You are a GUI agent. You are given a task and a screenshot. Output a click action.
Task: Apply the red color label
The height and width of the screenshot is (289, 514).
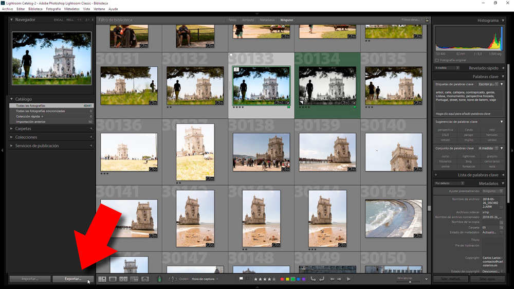pos(282,279)
